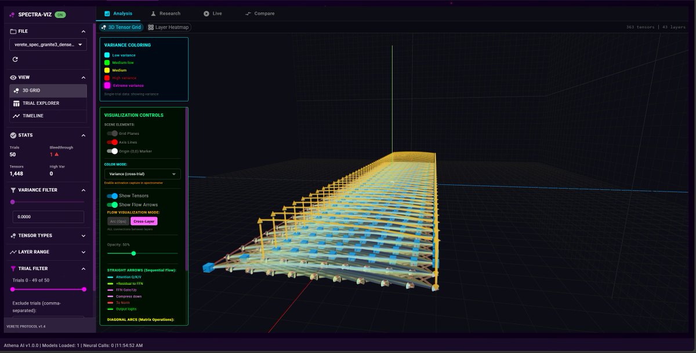Click the "Trials 0 - 49 of 50" label

click(x=32, y=280)
